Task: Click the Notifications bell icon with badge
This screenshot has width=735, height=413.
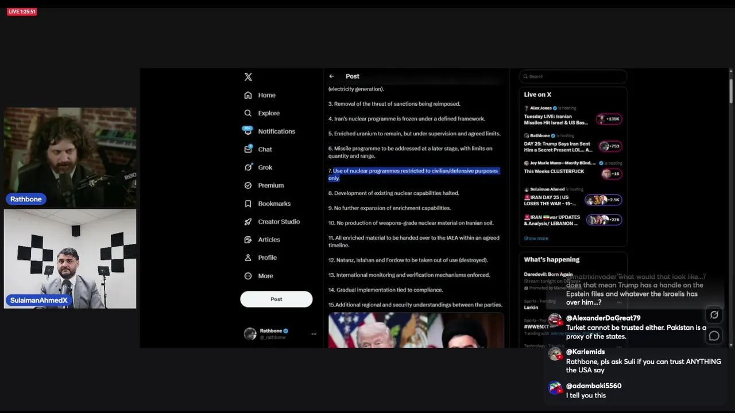Action: point(247,130)
